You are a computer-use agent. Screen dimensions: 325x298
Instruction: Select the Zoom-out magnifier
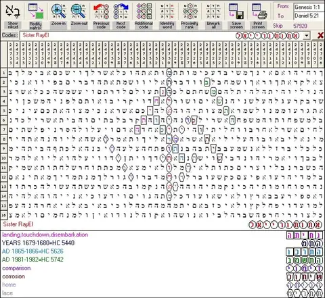pos(79,11)
